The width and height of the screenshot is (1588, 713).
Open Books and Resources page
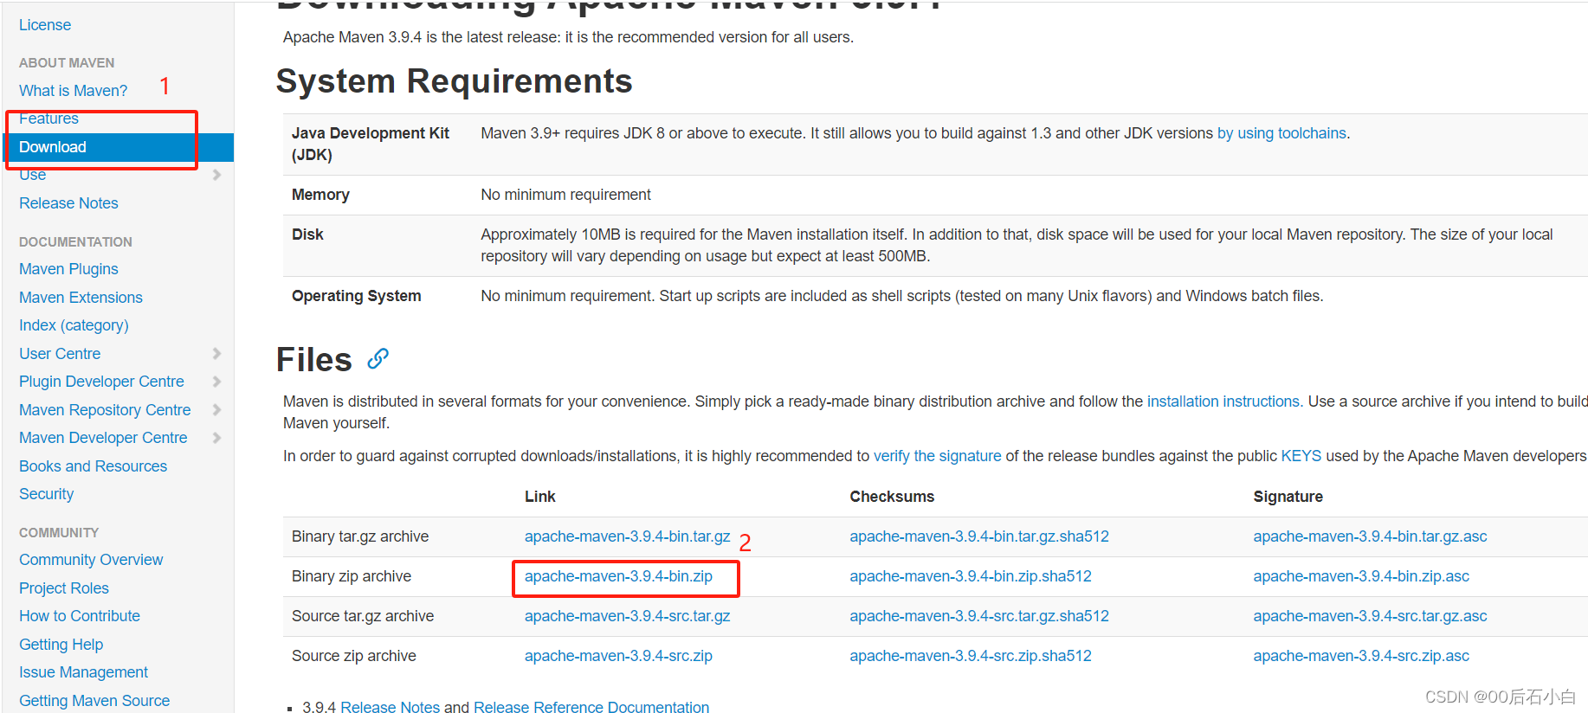(93, 466)
